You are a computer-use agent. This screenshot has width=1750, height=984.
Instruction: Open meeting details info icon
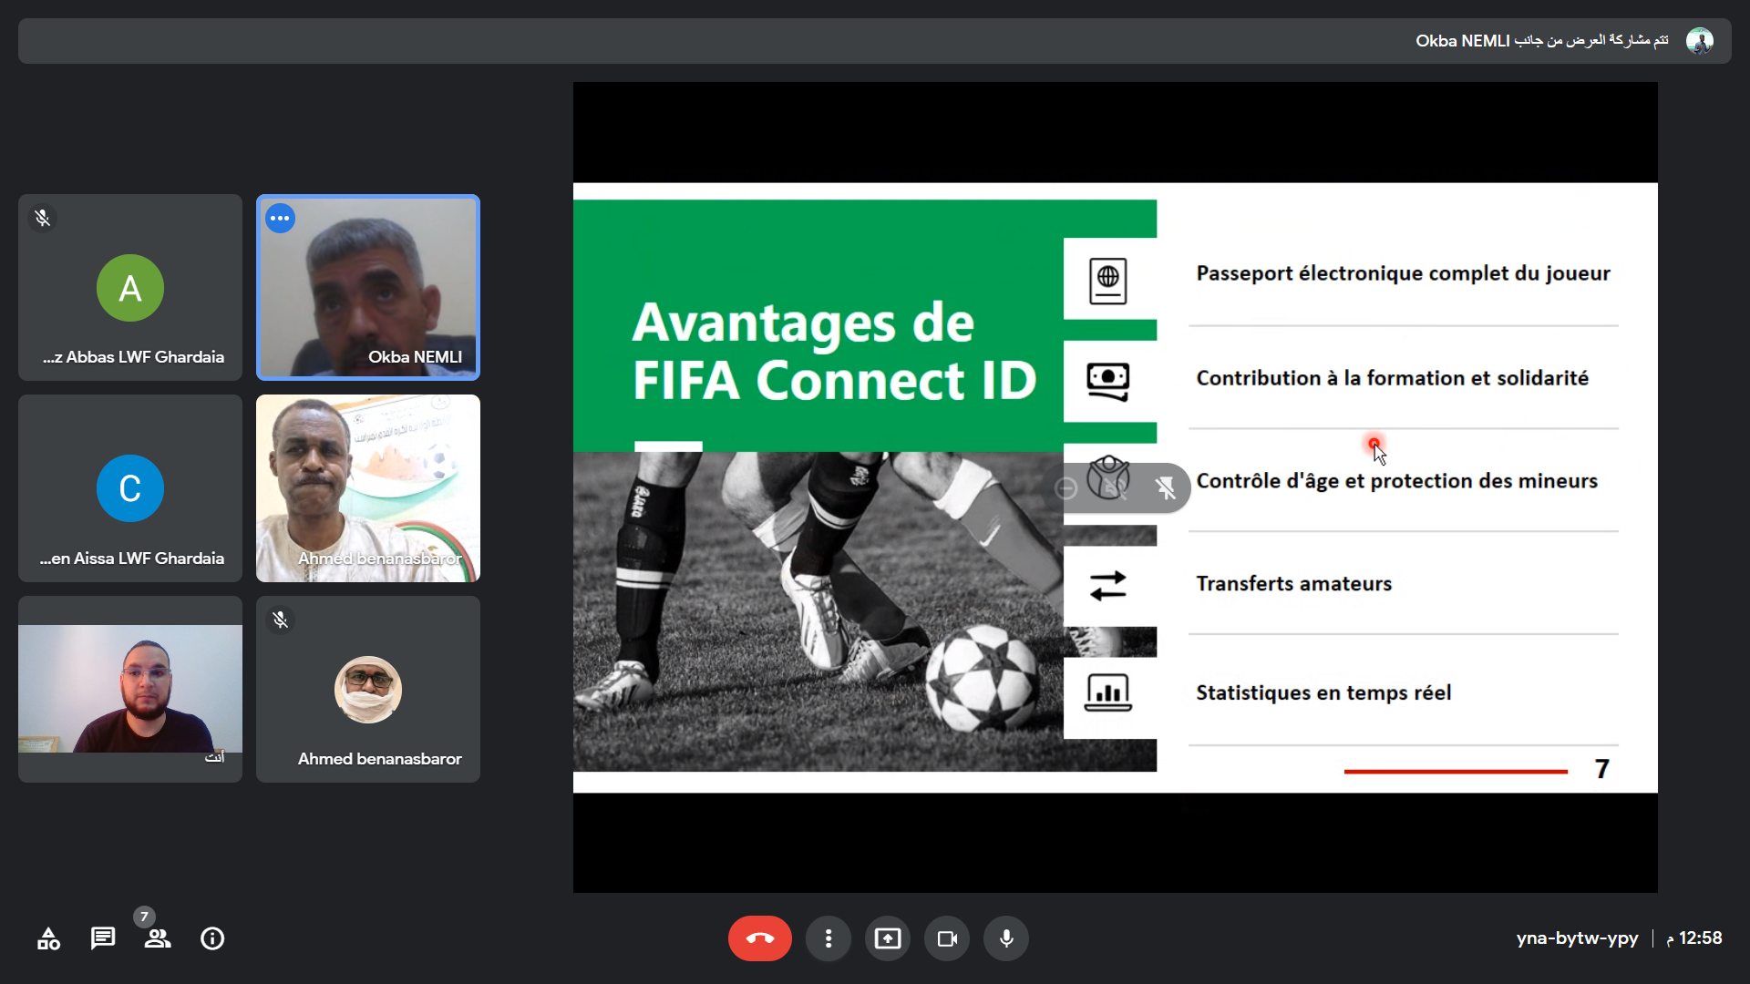(x=212, y=938)
